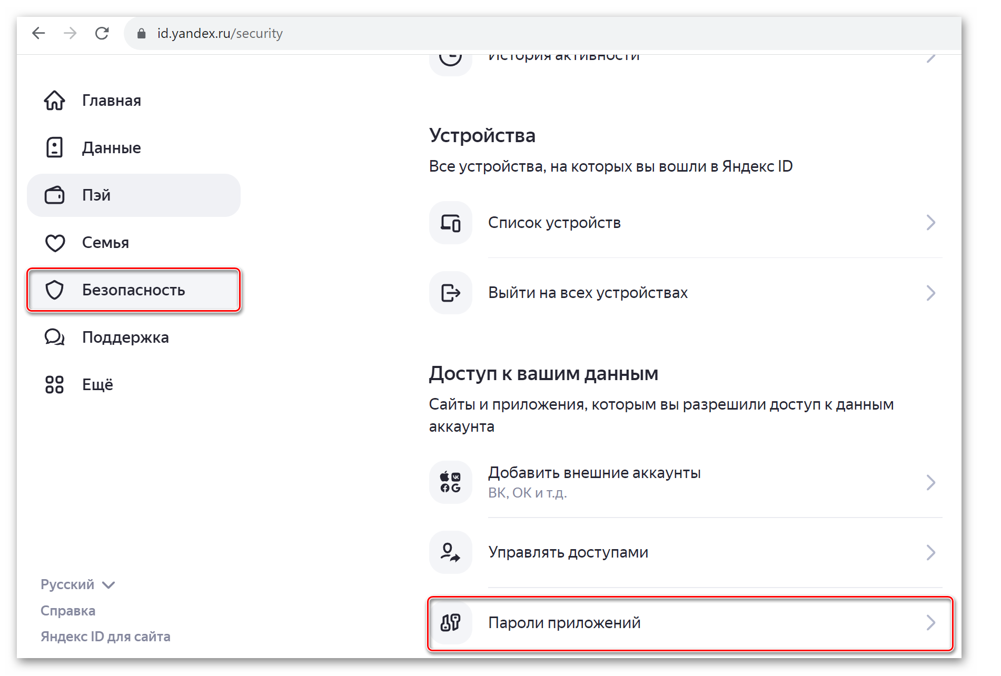
Task: Click the social logos icon for external accounts
Action: 450,482
